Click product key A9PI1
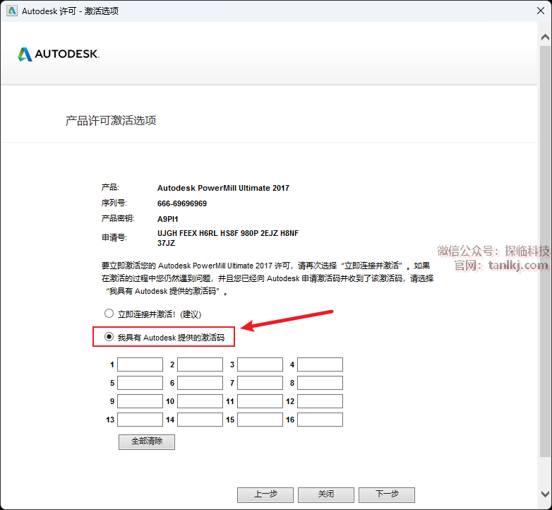552x510 pixels. pyautogui.click(x=167, y=219)
